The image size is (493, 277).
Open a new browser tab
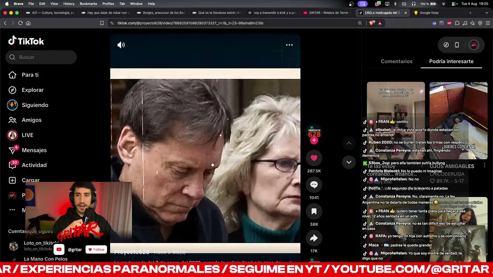click(470, 13)
